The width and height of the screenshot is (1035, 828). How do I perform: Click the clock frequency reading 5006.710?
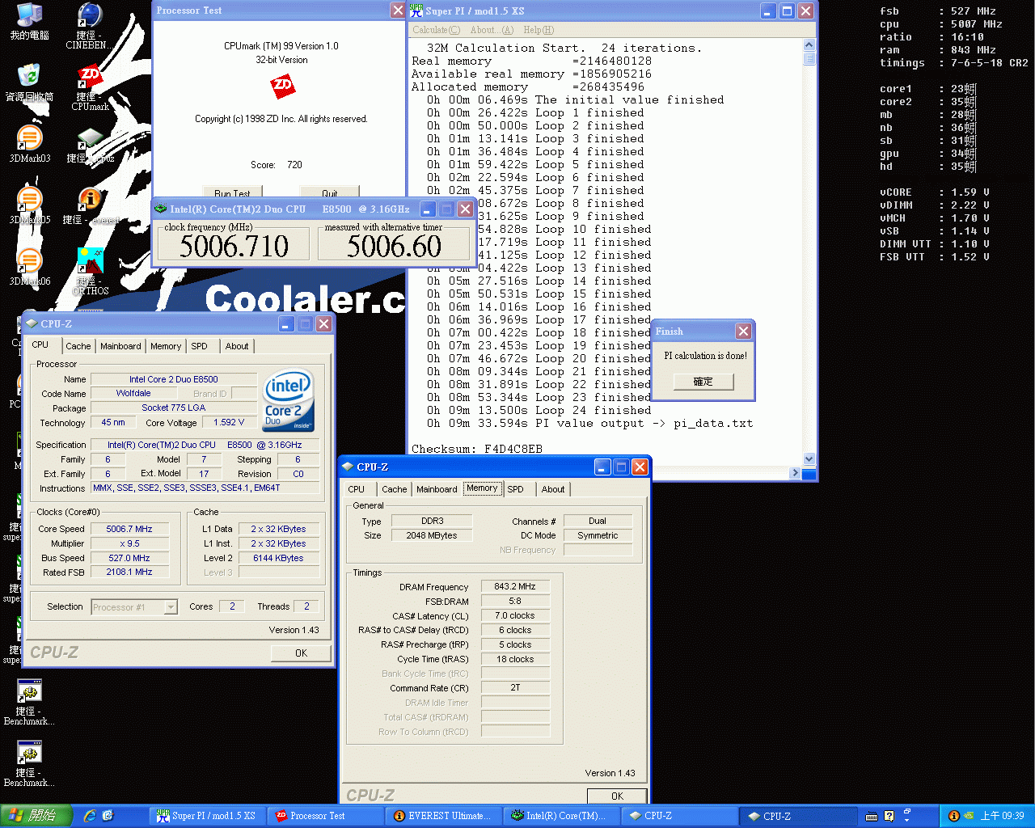(234, 246)
